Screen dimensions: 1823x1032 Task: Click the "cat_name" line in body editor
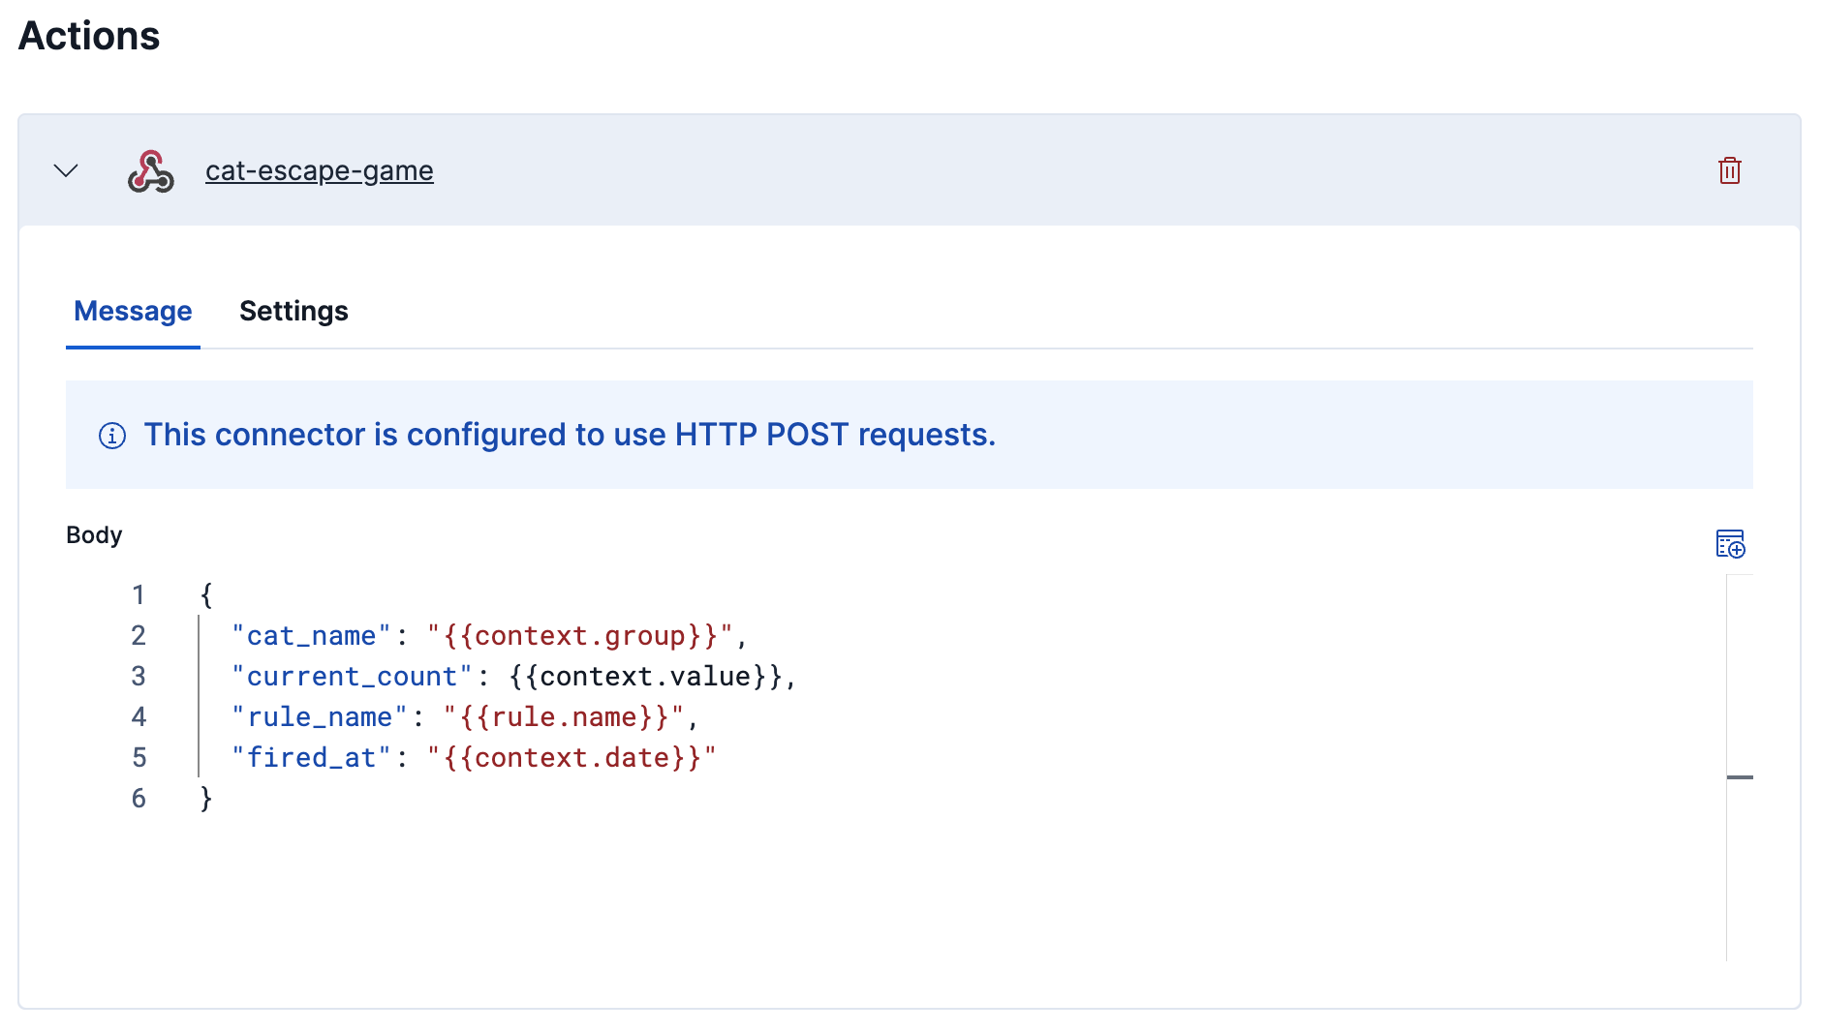click(x=489, y=635)
